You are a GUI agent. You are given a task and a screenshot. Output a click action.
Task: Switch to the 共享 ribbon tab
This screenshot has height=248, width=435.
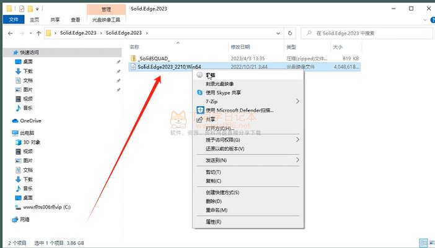click(55, 20)
